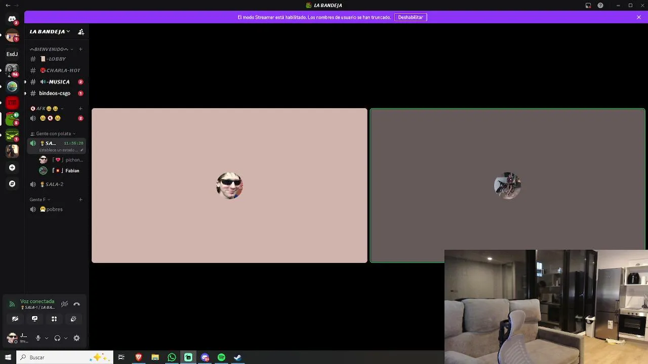Image resolution: width=648 pixels, height=364 pixels.
Task: Collapse the Gente con polata category
Action: (53, 134)
